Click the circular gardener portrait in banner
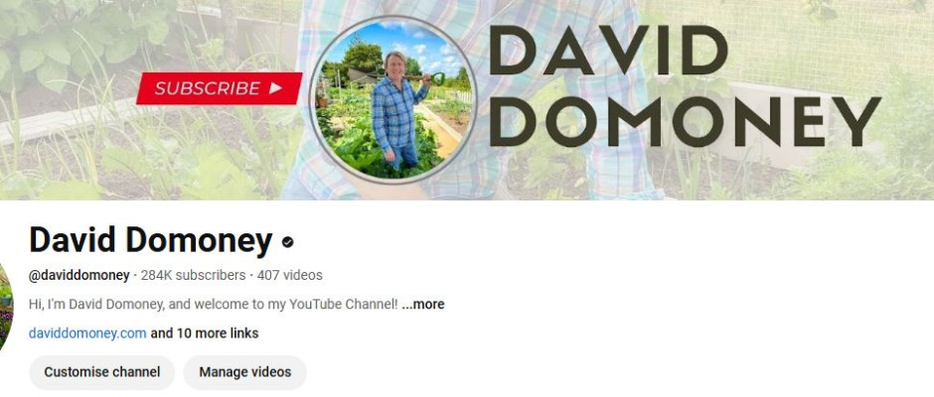This screenshot has height=397, width=934. click(x=393, y=99)
